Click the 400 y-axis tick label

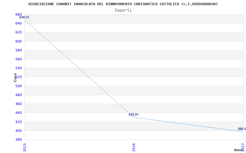[x=18, y=131]
